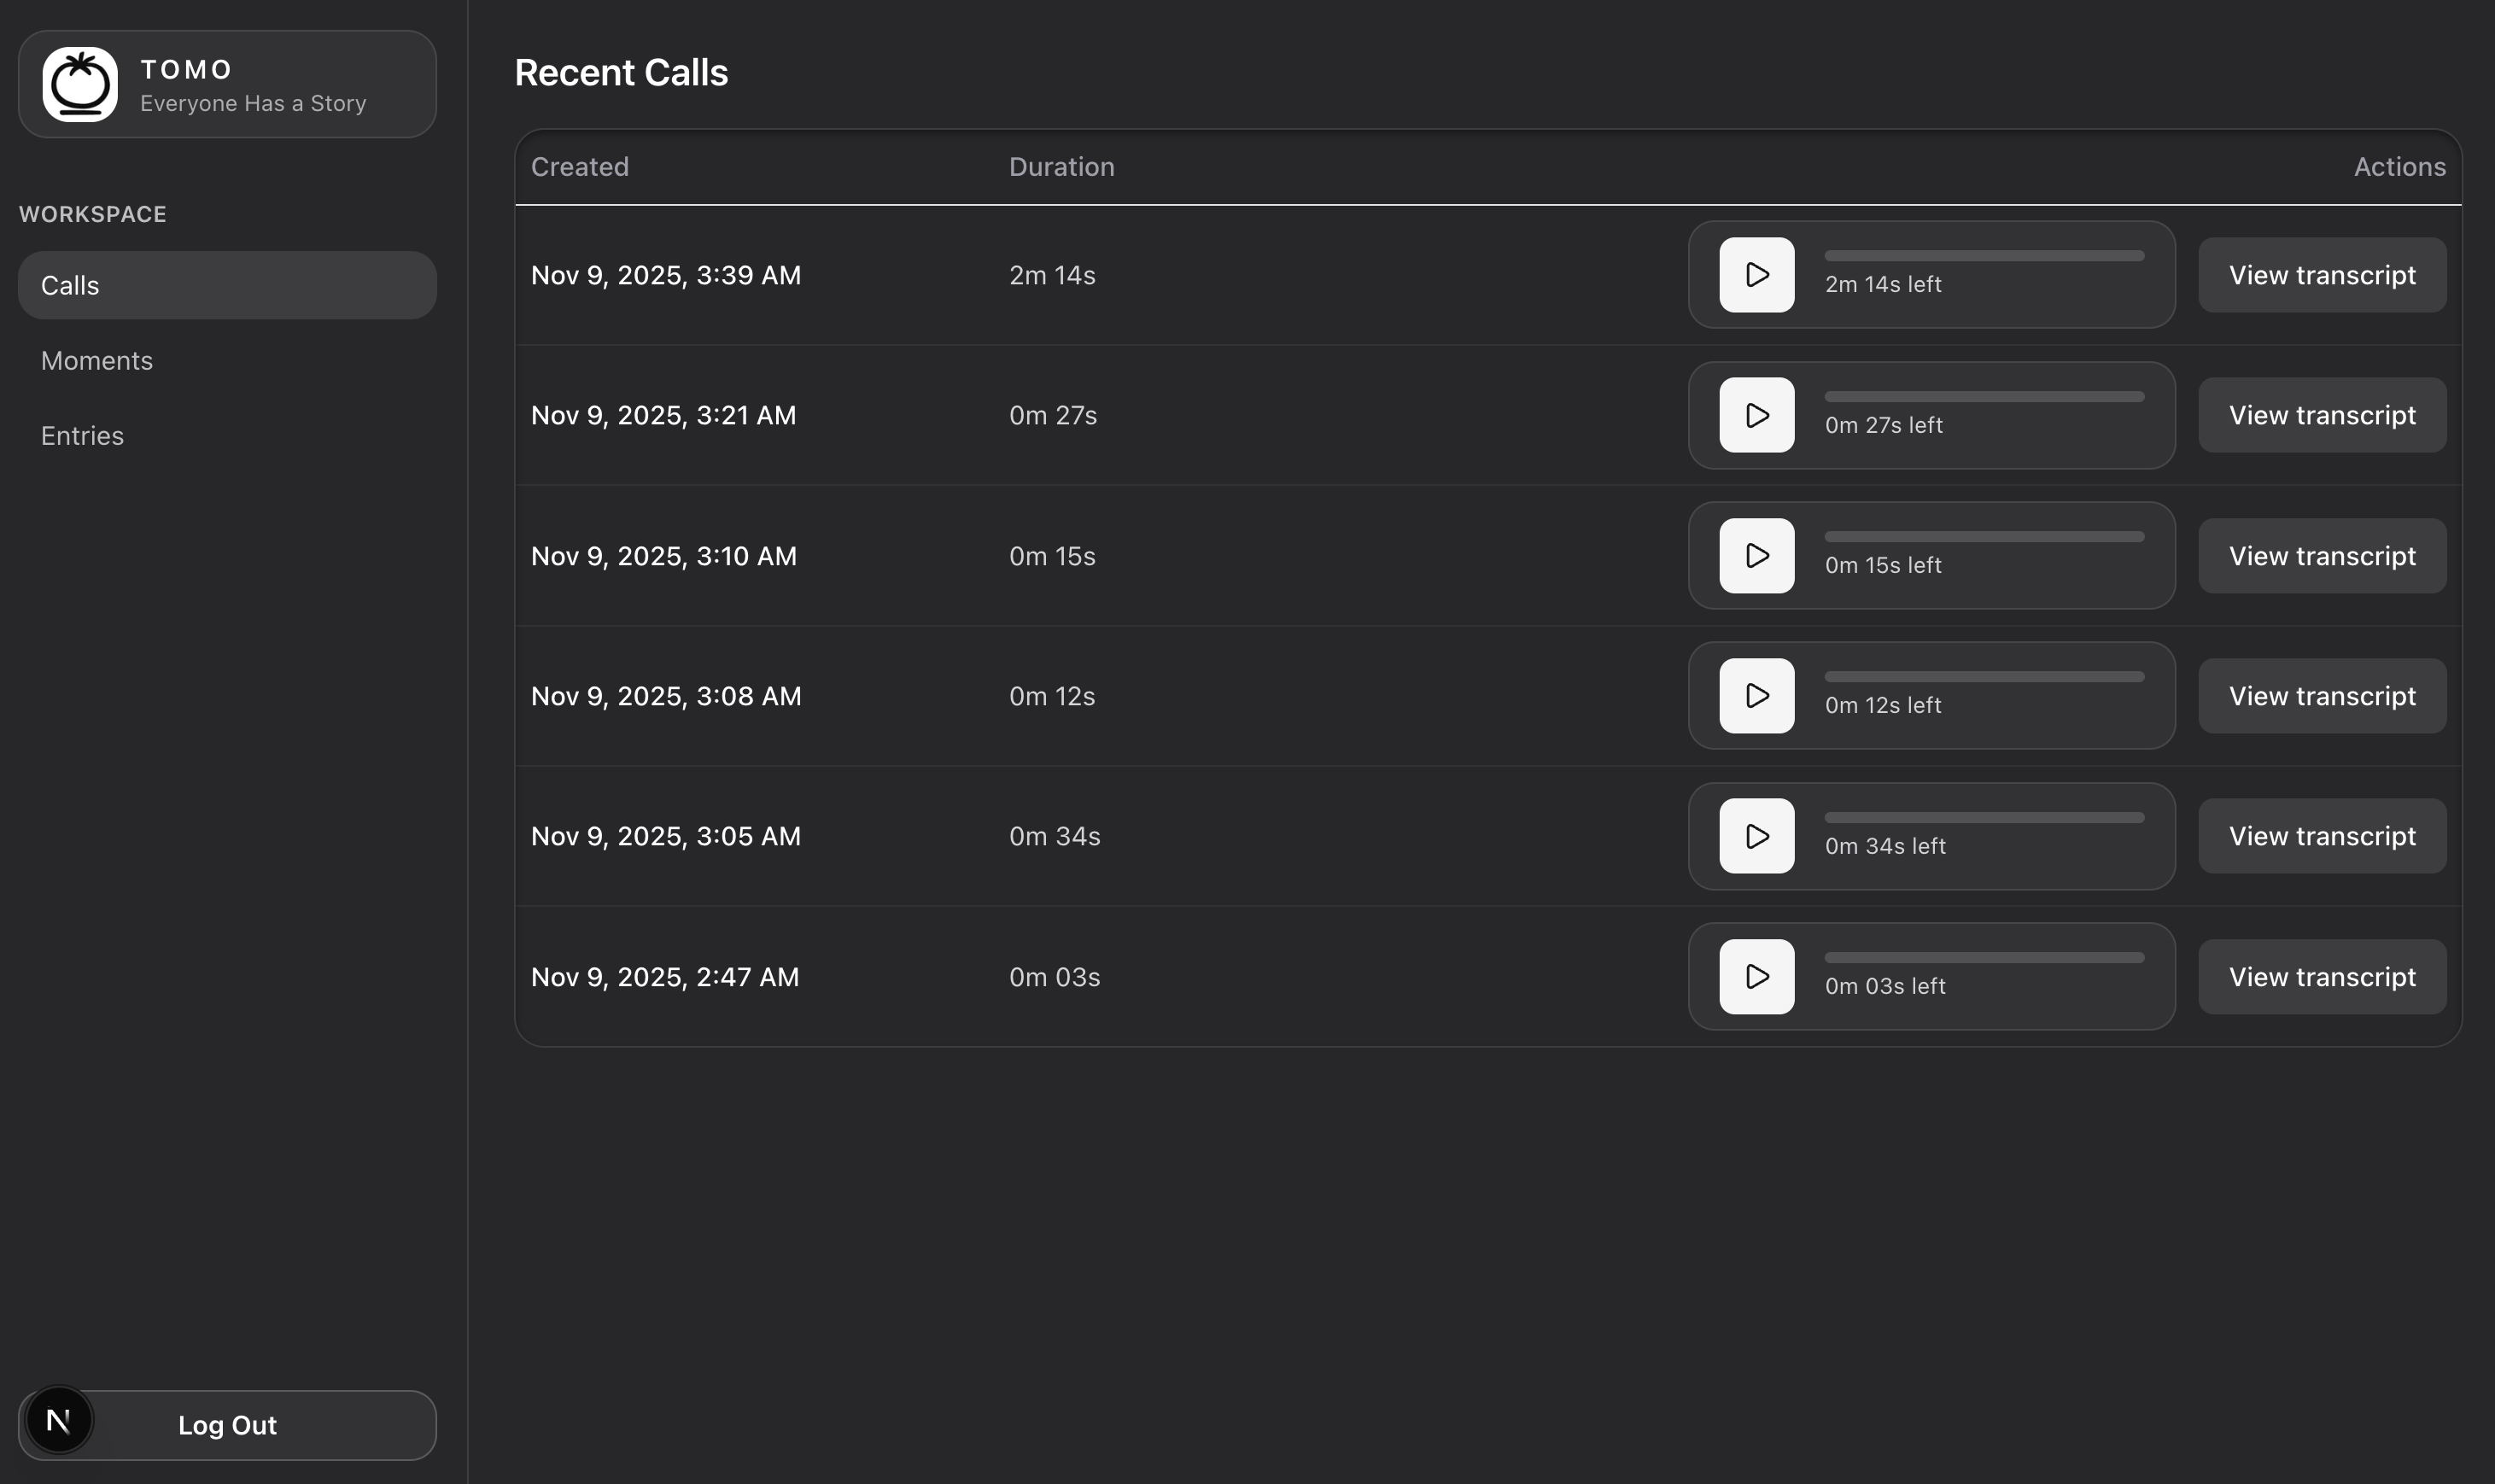Screen dimensions: 2495x1484
Task: Seek on the 0m 34s progress bar
Action: [x=1983, y=818]
